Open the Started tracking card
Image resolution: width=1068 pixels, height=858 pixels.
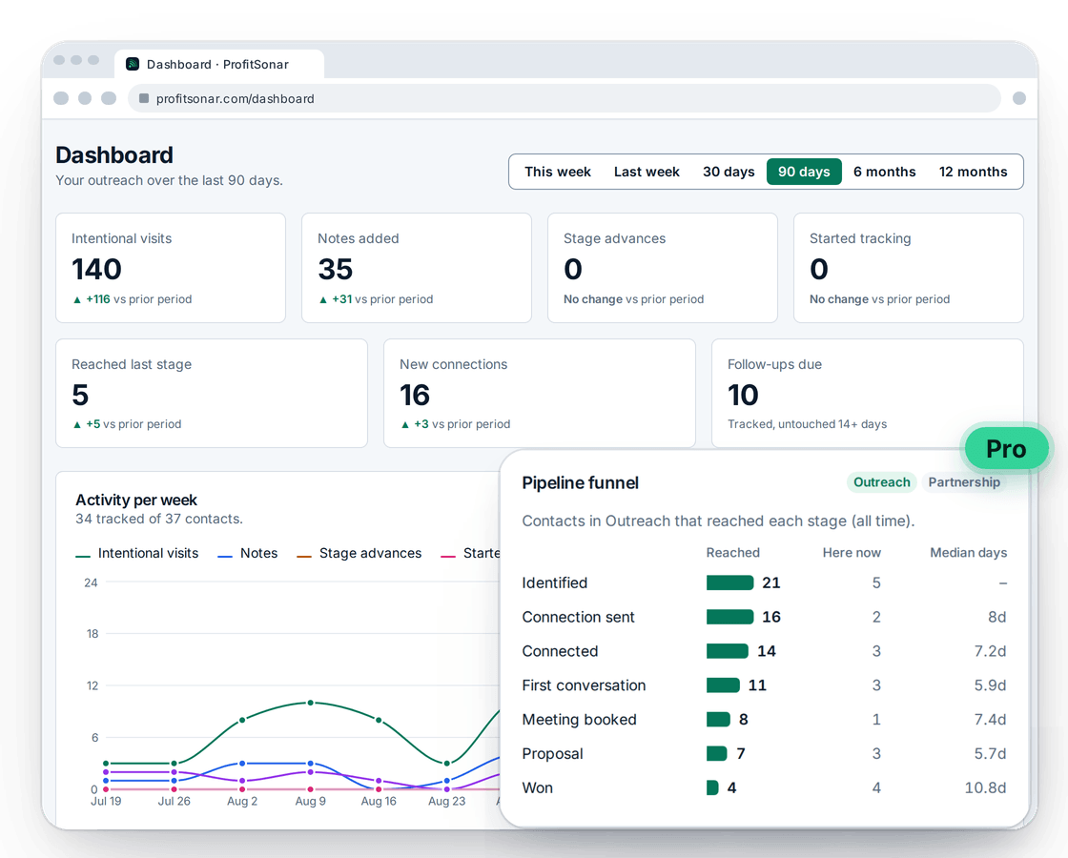[908, 268]
